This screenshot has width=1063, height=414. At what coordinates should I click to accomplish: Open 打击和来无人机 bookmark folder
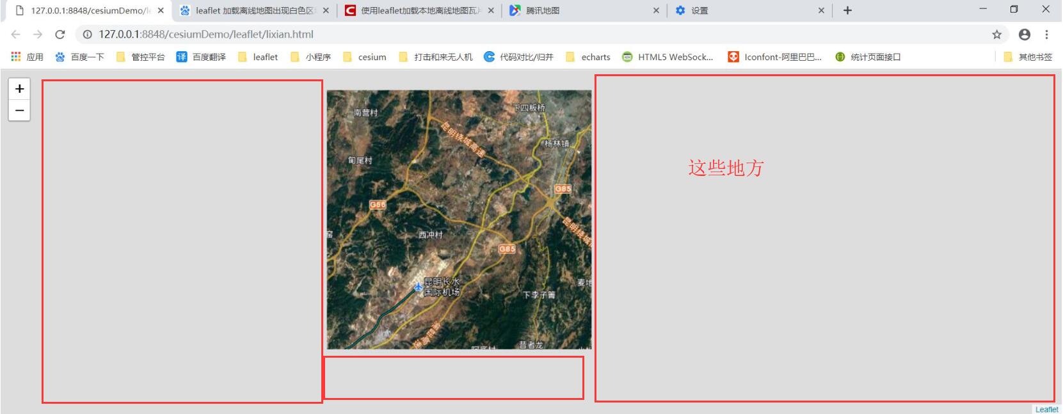point(435,57)
